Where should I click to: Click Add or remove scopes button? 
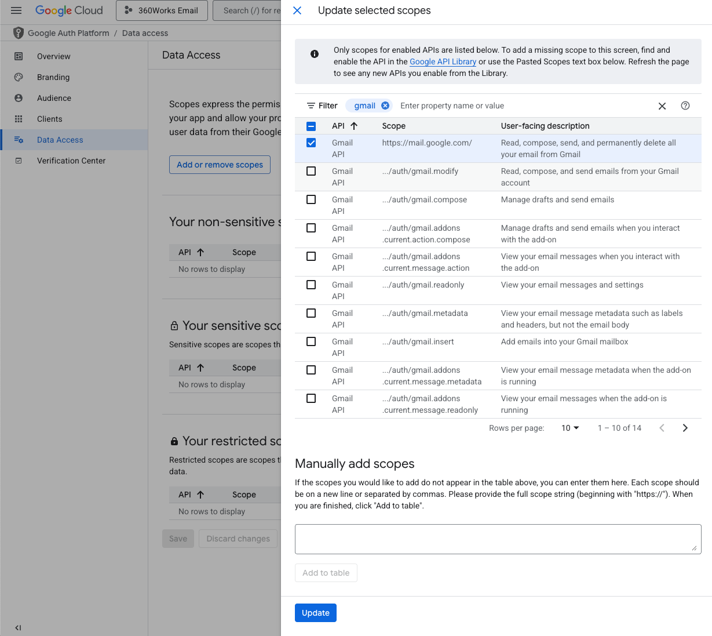point(220,165)
